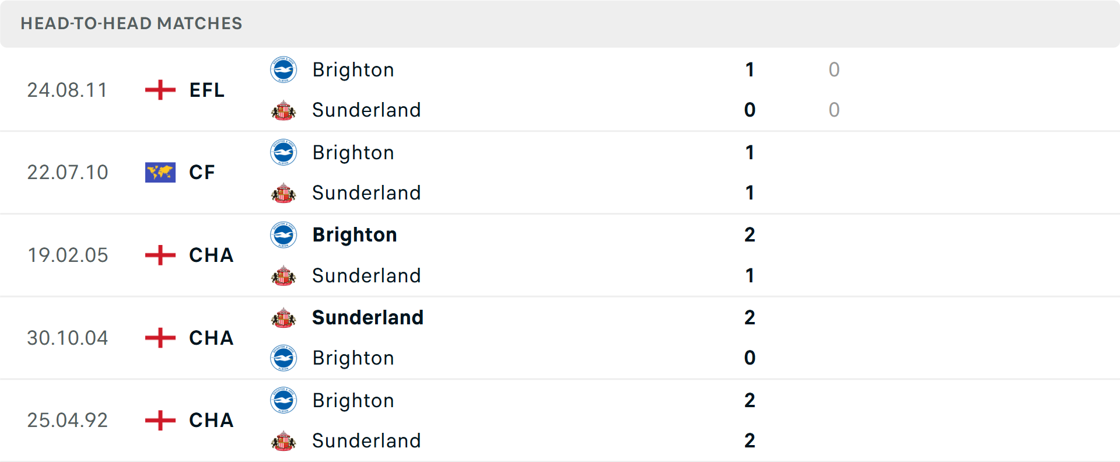Click England flag beside EFL
Image resolution: width=1120 pixels, height=462 pixels.
click(x=160, y=90)
